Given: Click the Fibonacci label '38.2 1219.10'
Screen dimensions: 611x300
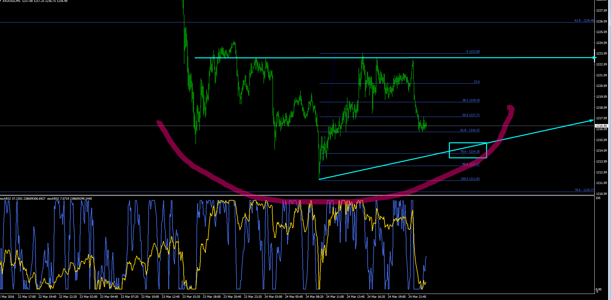Looking at the screenshot, I should [x=471, y=100].
